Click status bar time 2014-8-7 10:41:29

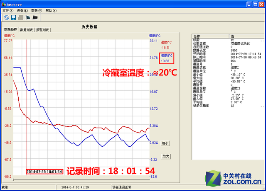(x=75, y=187)
